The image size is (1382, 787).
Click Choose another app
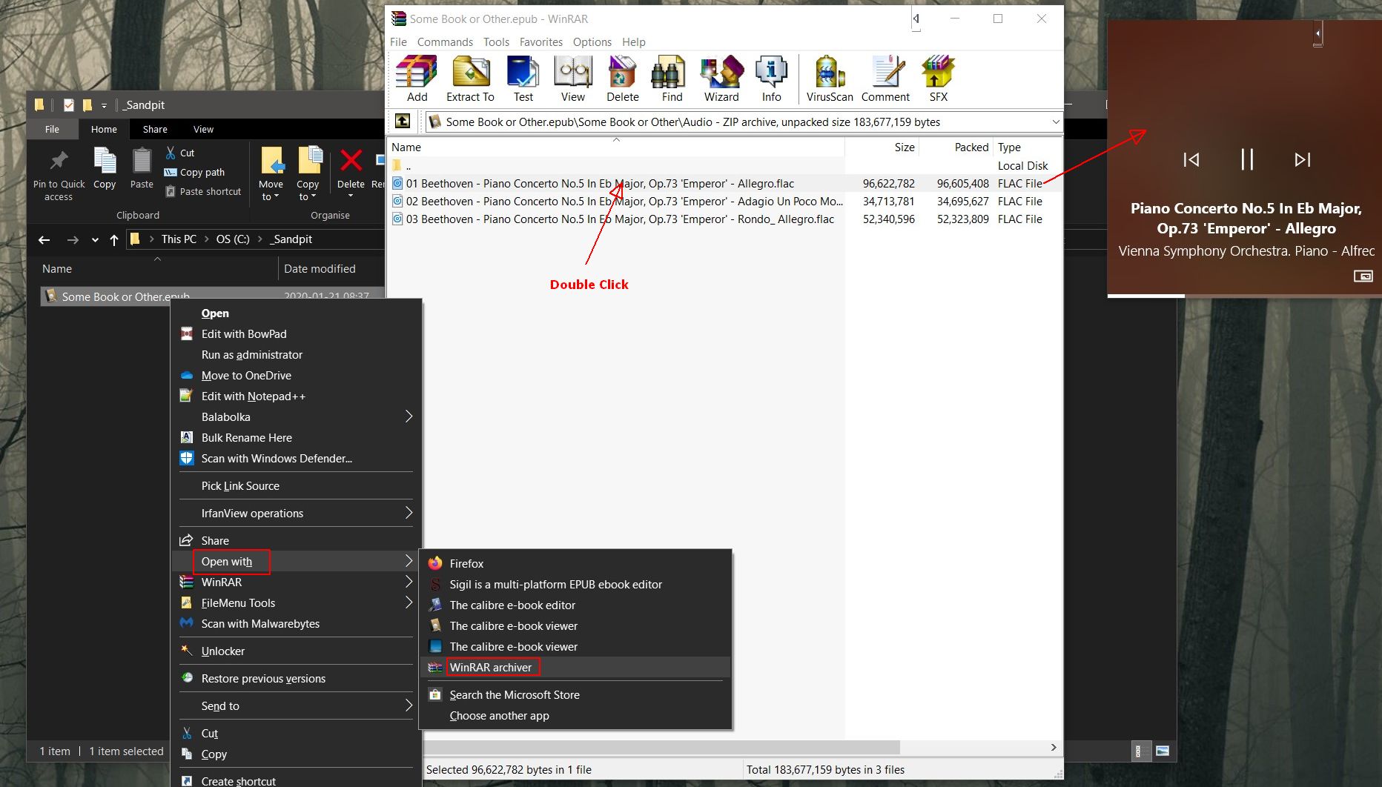pos(575,715)
